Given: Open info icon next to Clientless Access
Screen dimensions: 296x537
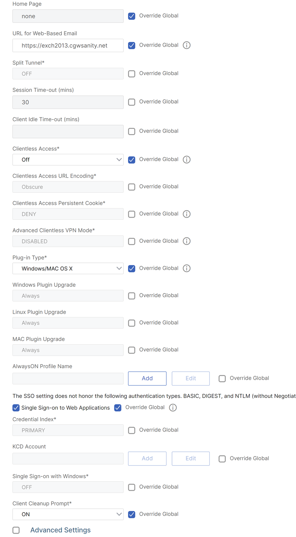Looking at the screenshot, I should 187,160.
